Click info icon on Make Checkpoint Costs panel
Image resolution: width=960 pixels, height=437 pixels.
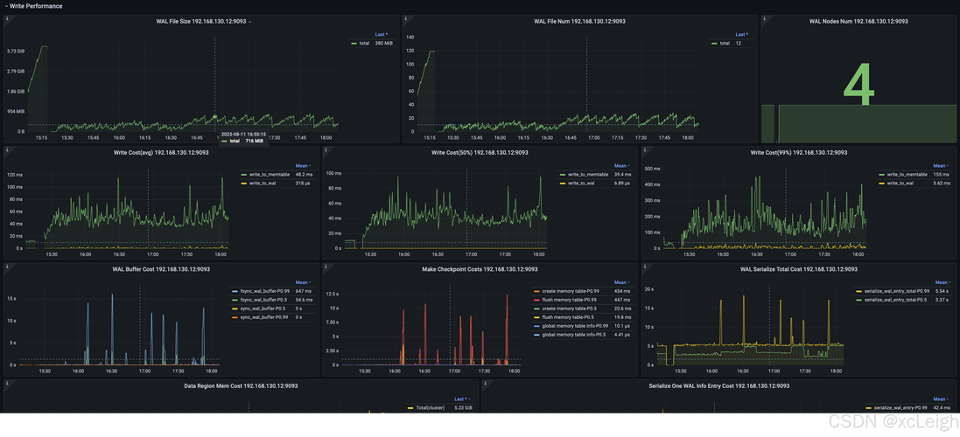point(326,266)
